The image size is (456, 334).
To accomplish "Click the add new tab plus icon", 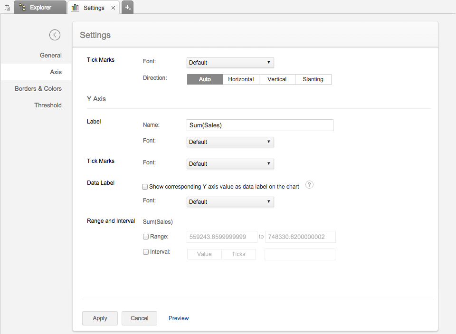I will pos(127,7).
